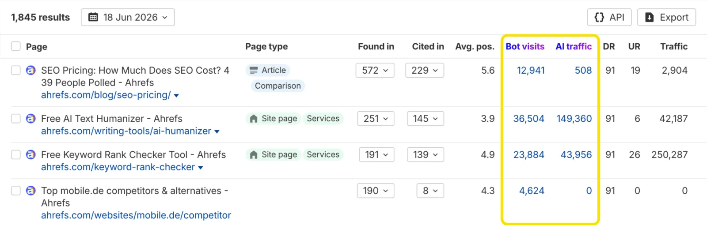
Task: Click AI traffic value 43,956
Action: click(x=576, y=154)
